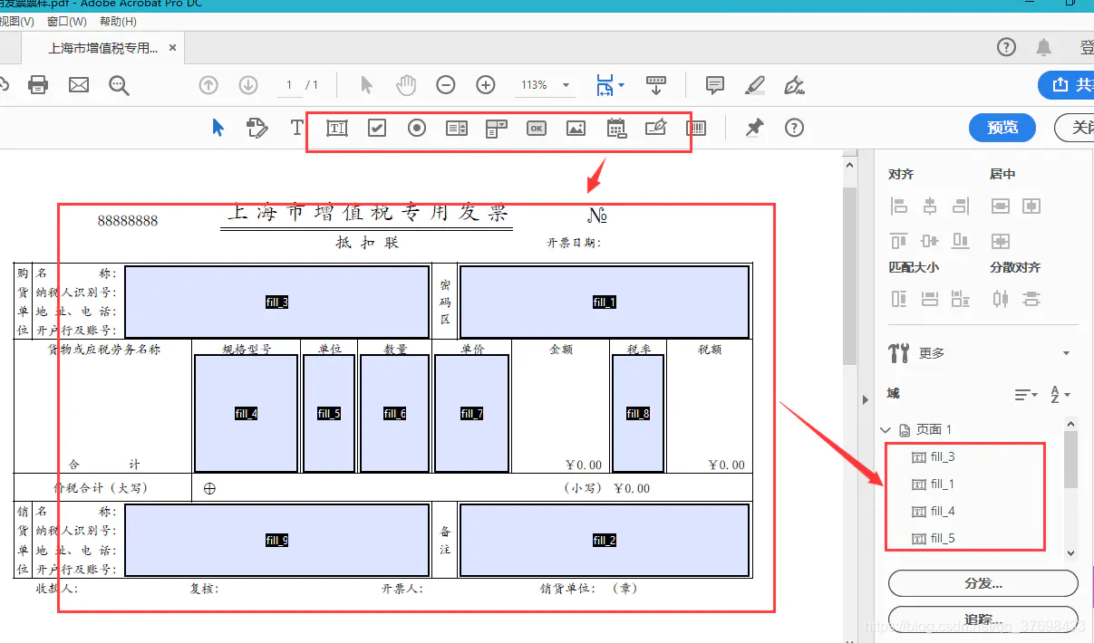
Task: Add a Radio Button form field
Action: [x=417, y=128]
